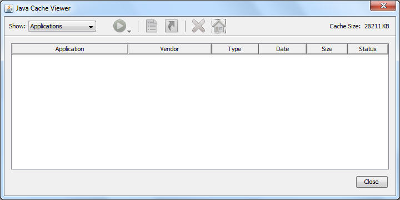The image size is (400, 200).
Task: Click inside the empty applications table area
Action: point(200,112)
